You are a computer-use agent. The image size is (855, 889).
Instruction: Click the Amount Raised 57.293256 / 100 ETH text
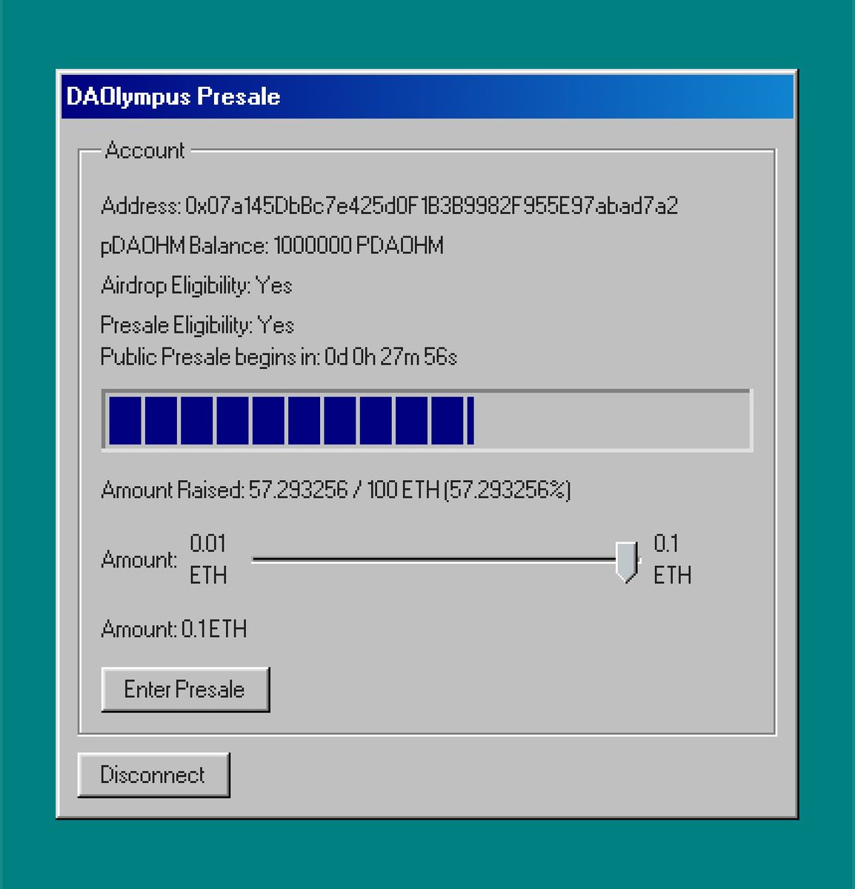[336, 490]
